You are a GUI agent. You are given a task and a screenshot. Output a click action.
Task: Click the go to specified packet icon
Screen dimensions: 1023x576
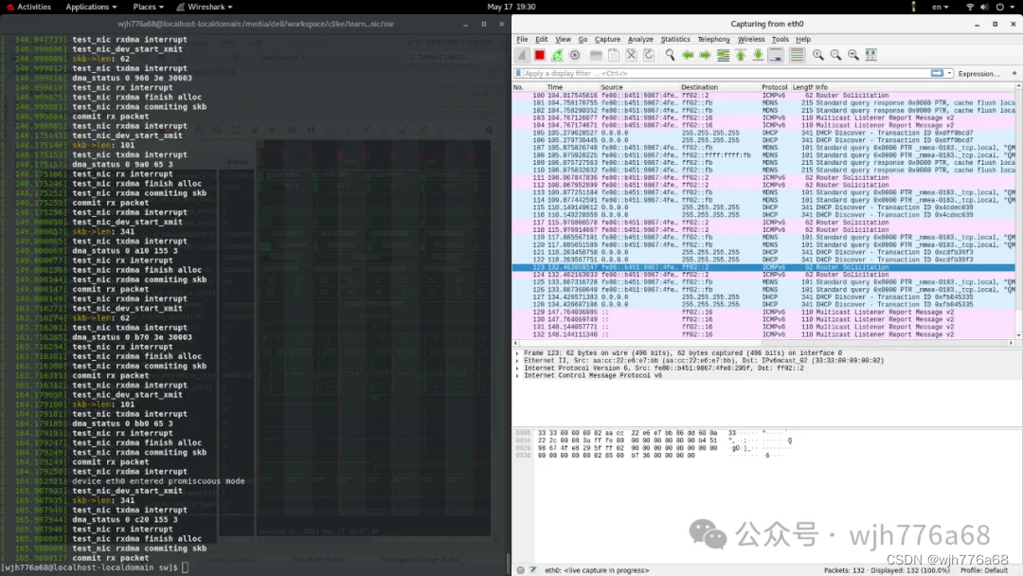(723, 56)
